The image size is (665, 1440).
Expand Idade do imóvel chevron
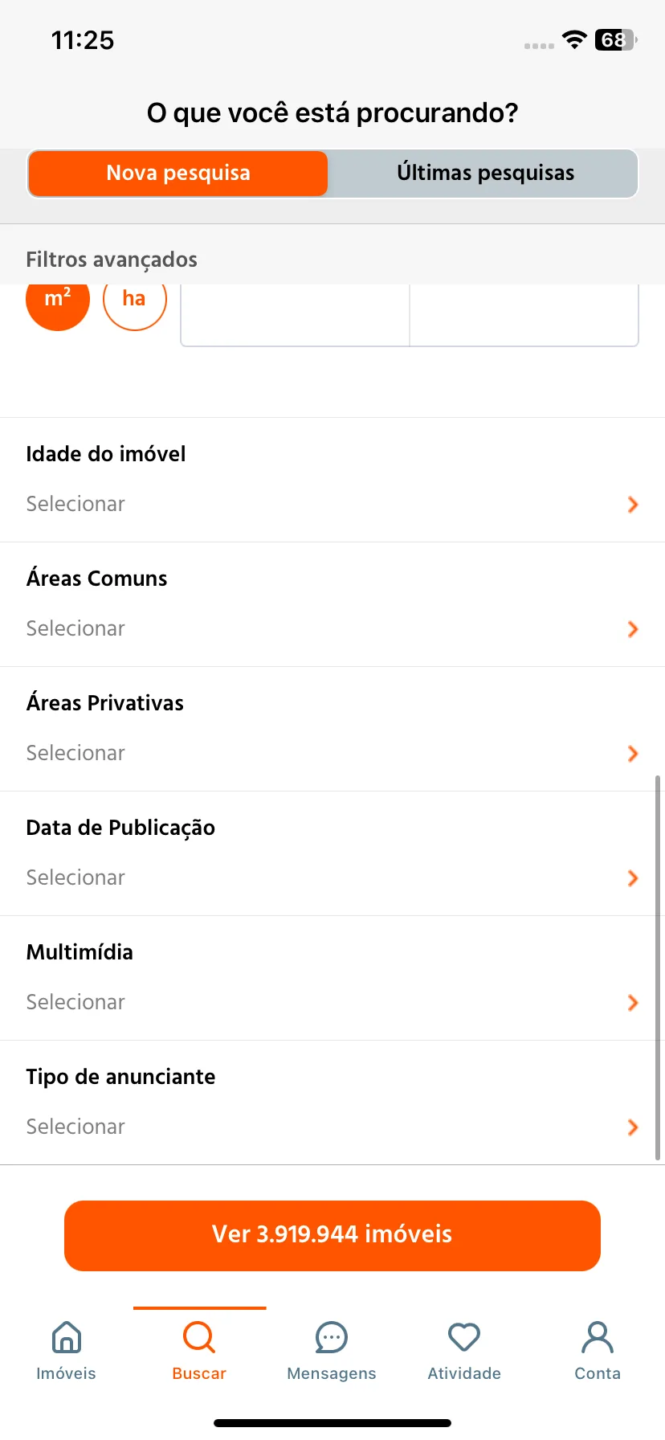click(633, 505)
